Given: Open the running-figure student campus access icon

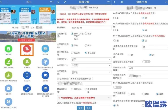Looking at the screenshot, I should [x=45, y=62].
